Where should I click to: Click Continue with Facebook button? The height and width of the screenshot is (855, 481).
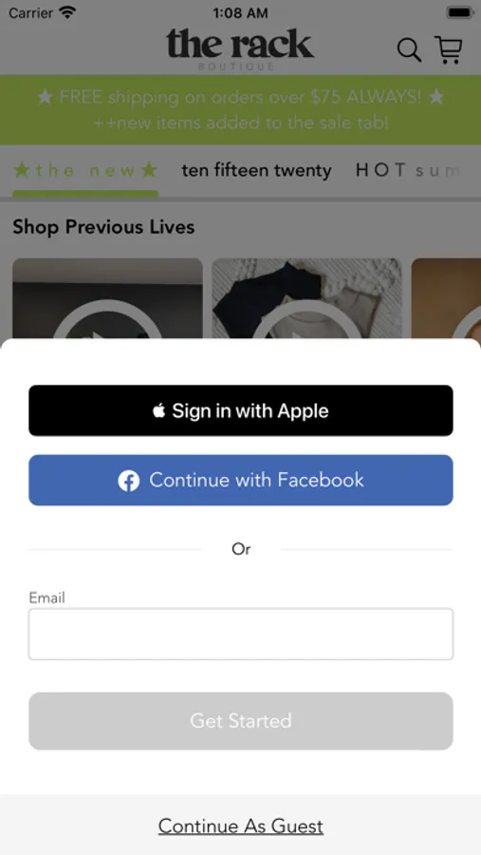click(241, 481)
